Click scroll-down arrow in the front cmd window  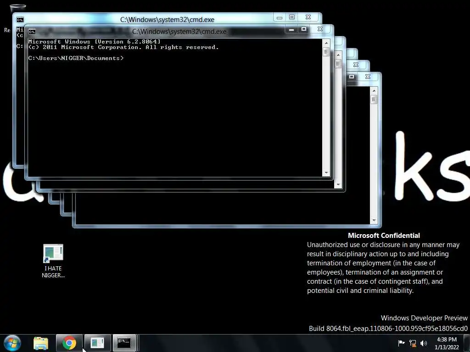(x=326, y=173)
